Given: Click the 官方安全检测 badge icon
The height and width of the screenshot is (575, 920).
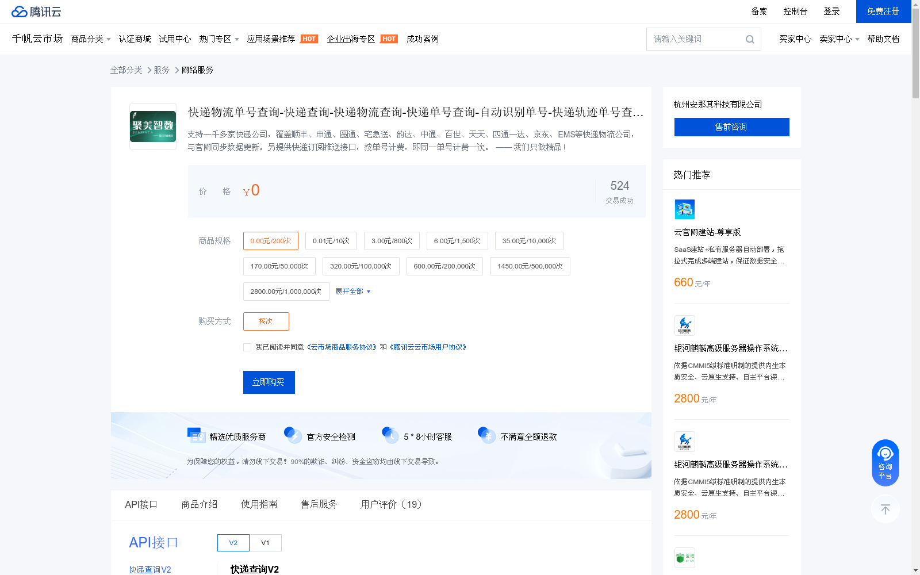Looking at the screenshot, I should [x=293, y=436].
